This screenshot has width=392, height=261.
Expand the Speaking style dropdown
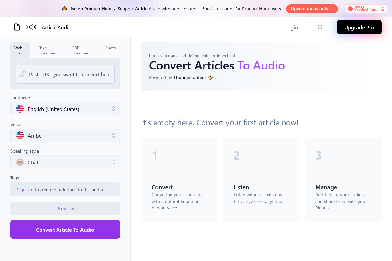pyautogui.click(x=65, y=162)
